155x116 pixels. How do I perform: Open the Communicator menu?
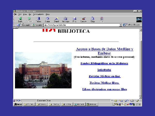coord(38,14)
